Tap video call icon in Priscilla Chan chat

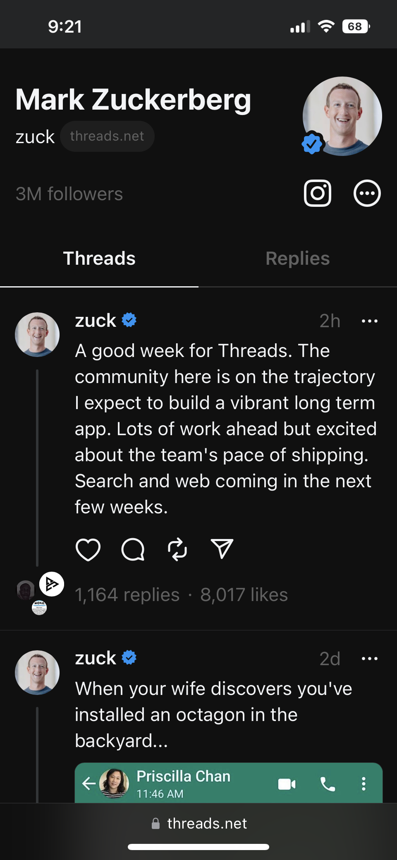coord(287,784)
